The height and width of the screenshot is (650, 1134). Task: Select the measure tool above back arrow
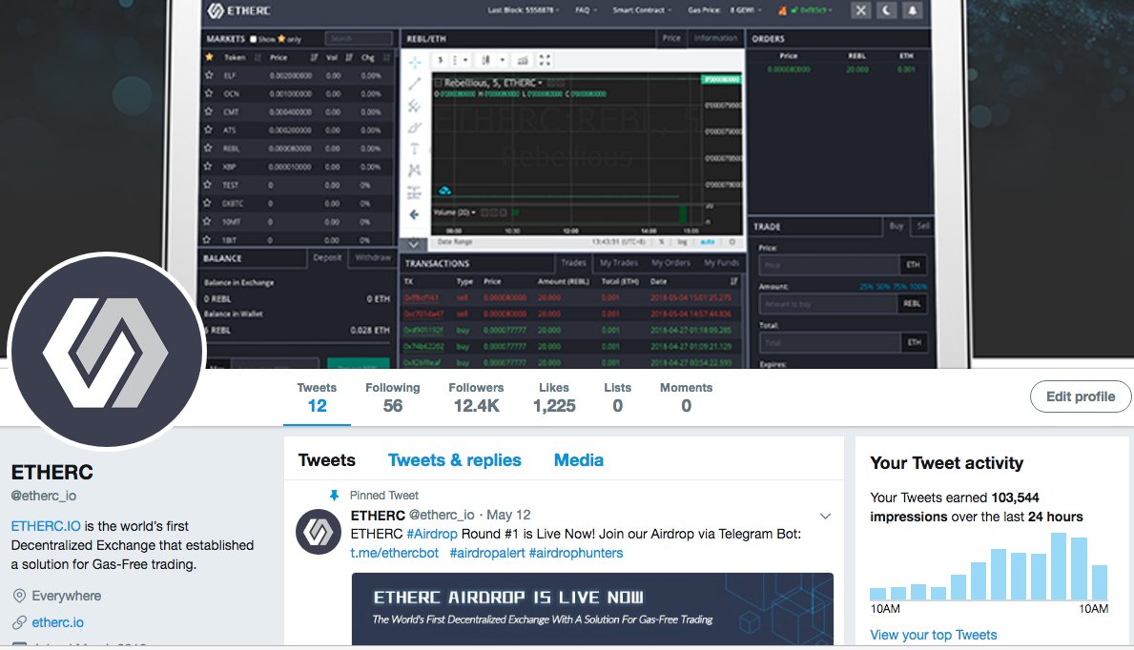pyautogui.click(x=415, y=193)
